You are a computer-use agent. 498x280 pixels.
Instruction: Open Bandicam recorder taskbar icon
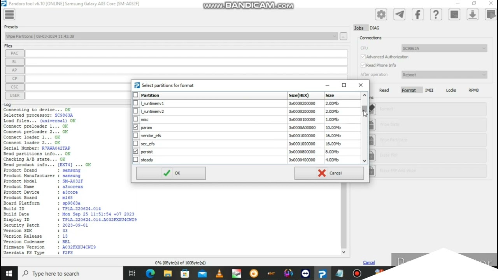pos(357,273)
